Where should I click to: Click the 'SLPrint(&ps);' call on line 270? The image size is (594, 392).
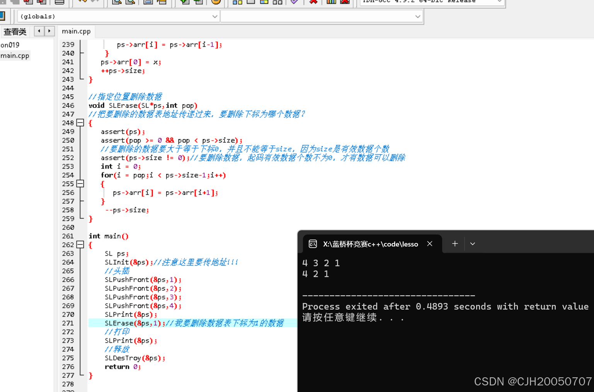click(x=131, y=314)
